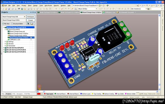Open the Reports menu
Image resolution: width=165 pixels, height=104 pixels.
(x=56, y=5)
